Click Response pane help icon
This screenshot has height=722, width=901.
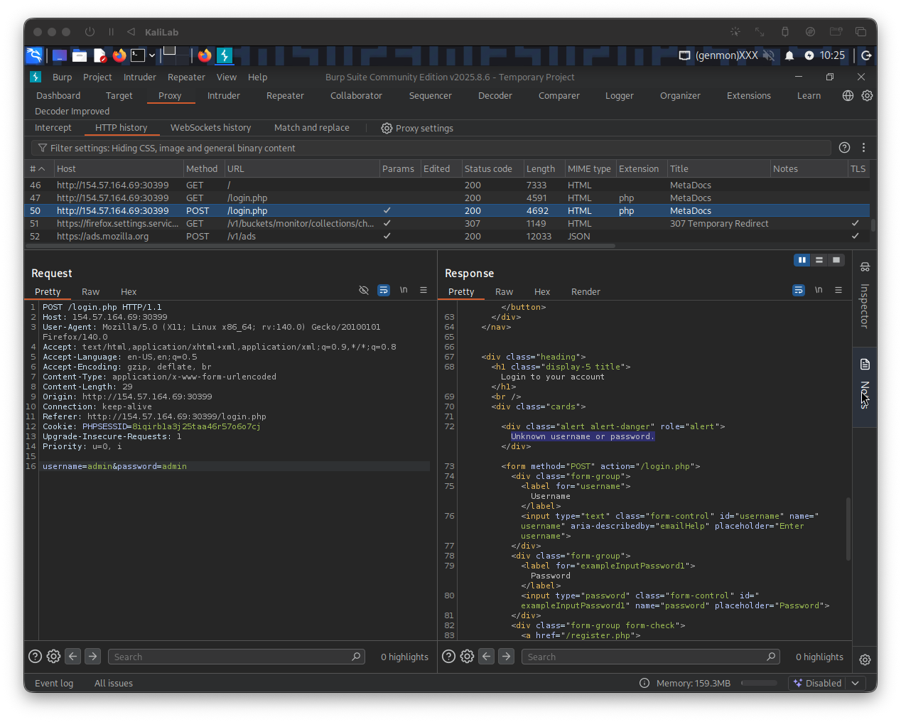(448, 657)
